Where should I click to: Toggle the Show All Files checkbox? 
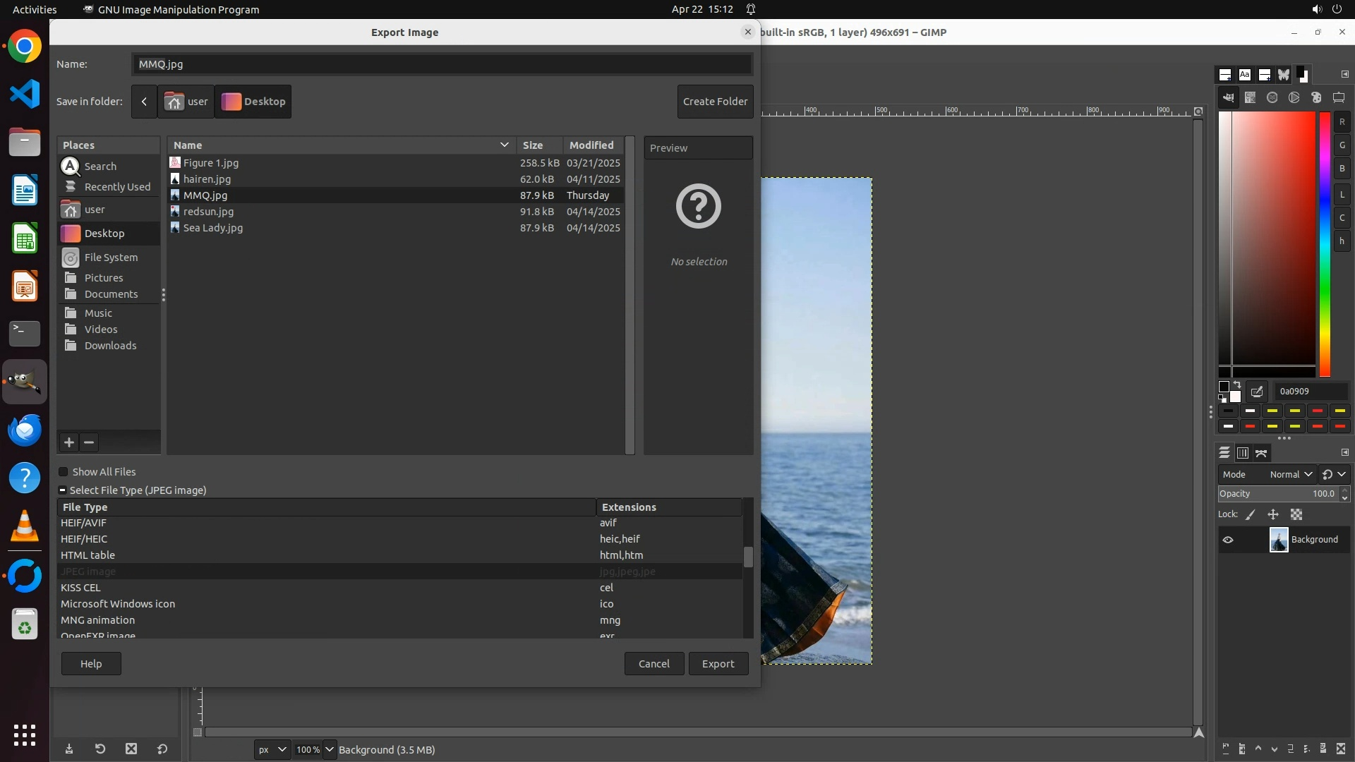pyautogui.click(x=64, y=472)
